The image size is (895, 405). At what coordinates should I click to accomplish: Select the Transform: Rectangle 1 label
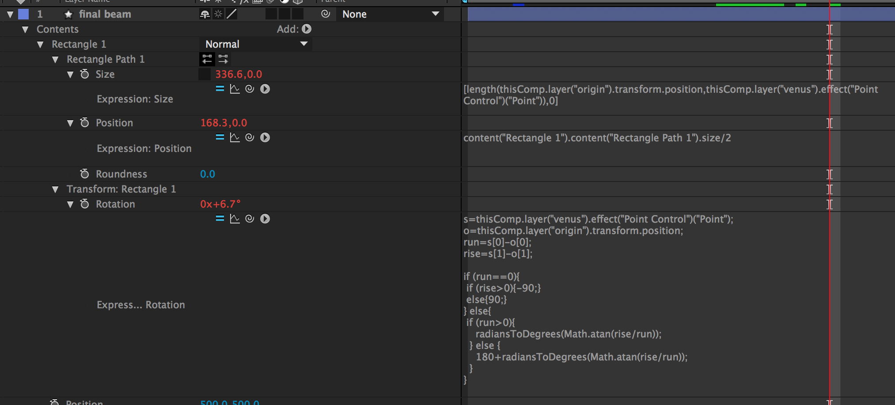tap(121, 189)
